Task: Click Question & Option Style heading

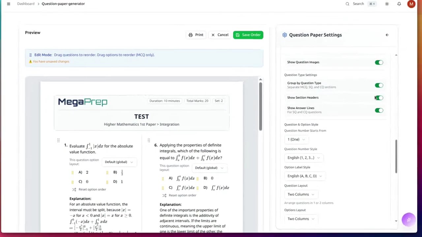Action: click(301, 125)
